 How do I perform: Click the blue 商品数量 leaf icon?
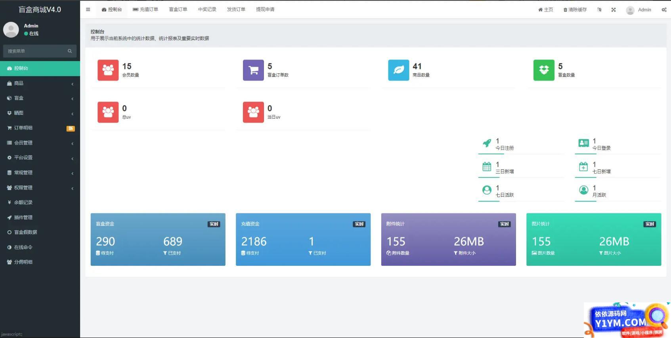click(398, 70)
